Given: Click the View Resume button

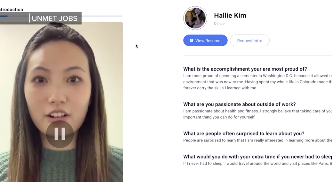Looking at the screenshot, I should 205,41.
